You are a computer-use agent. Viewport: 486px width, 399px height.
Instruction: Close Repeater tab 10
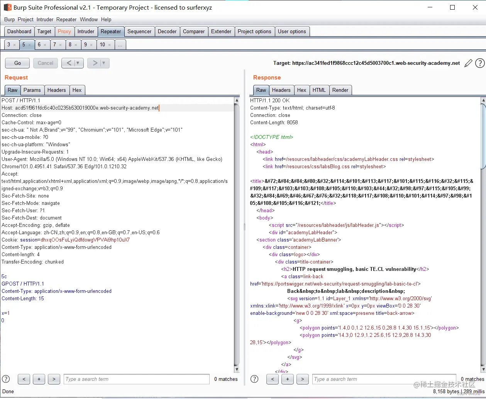109,45
